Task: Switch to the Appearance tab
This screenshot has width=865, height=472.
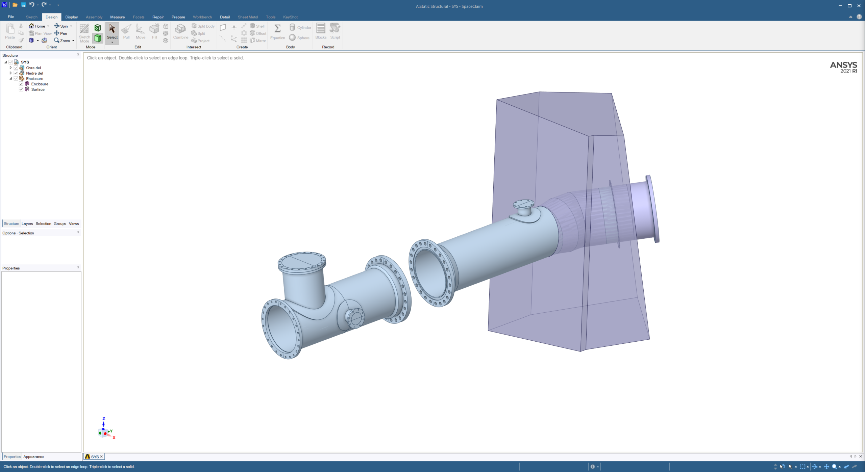Action: tap(33, 456)
